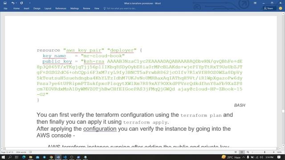Image resolution: width=285 pixels, height=160 pixels.
Task: Click the page number indicator in status bar
Action: 7,152
